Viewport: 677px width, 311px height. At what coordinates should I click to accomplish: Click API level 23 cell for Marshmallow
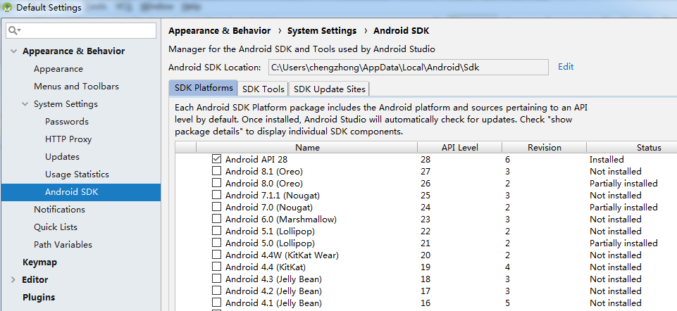click(426, 219)
